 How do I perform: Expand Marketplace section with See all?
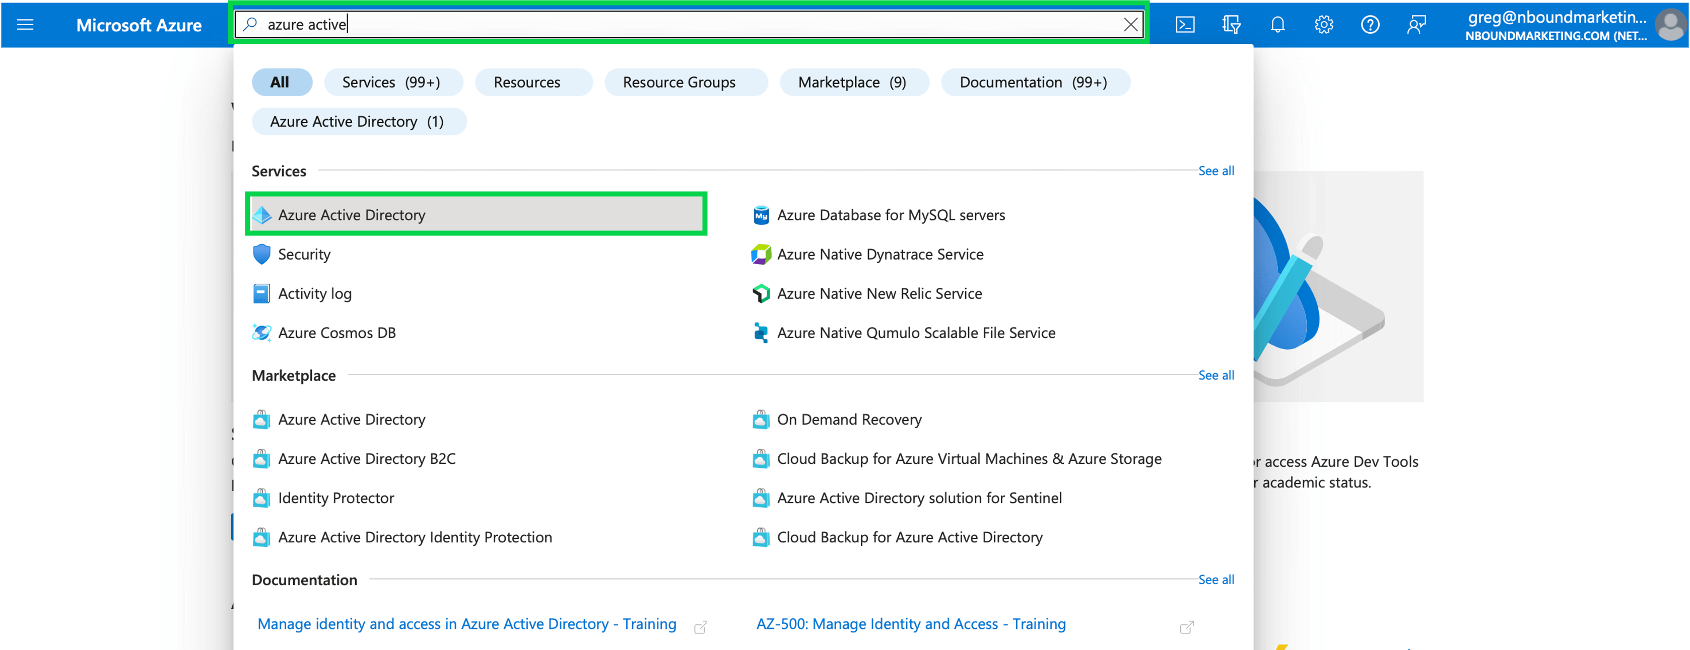[x=1216, y=374]
